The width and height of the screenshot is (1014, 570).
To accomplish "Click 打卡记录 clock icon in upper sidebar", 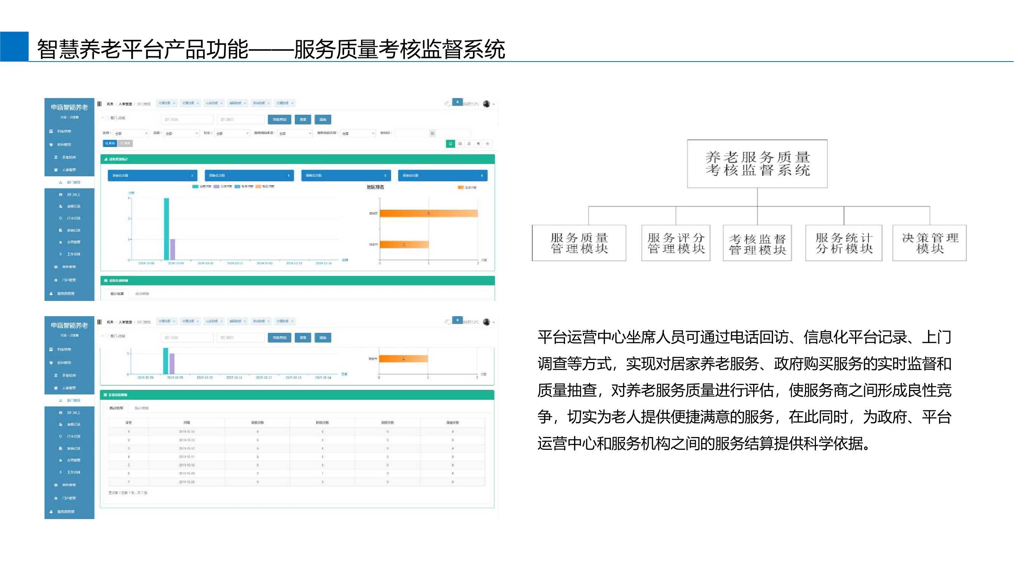I will point(60,218).
